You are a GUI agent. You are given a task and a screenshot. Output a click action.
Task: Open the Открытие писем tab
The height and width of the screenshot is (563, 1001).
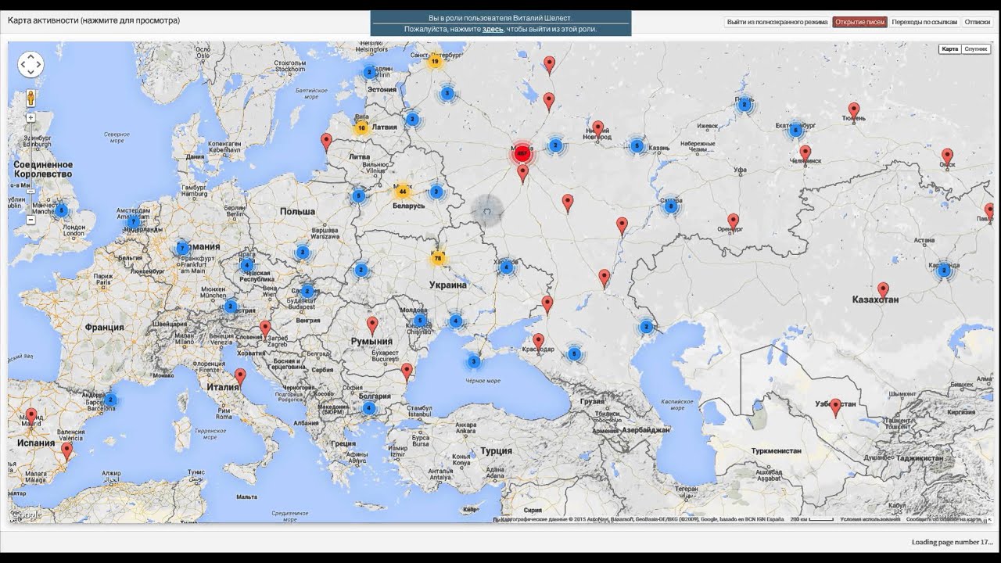(x=859, y=23)
